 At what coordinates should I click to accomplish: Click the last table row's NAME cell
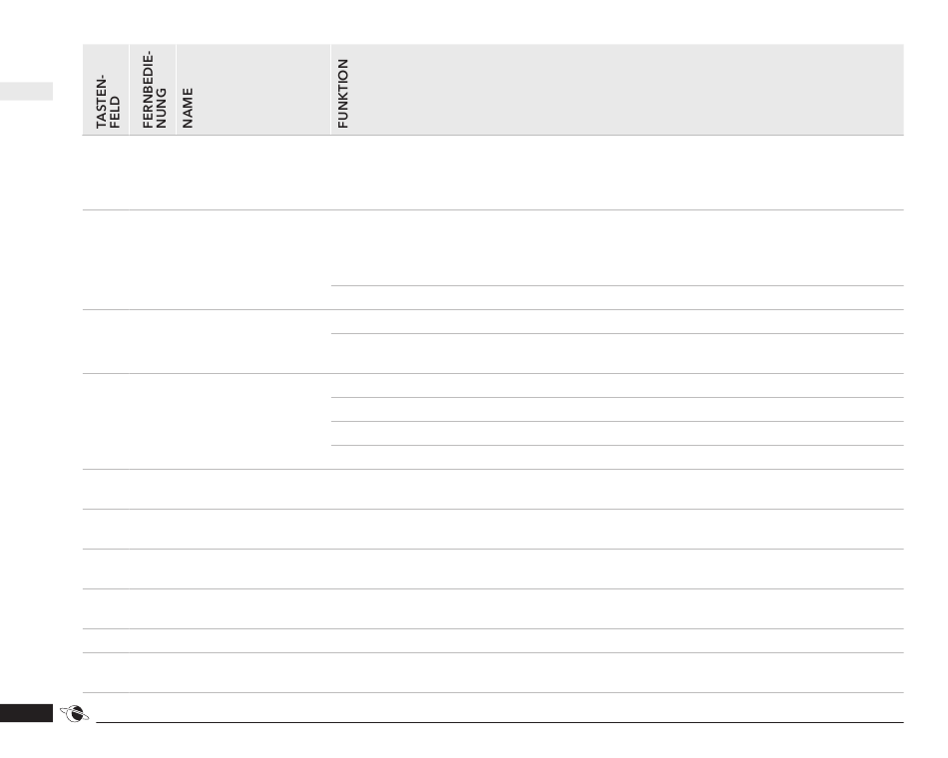click(253, 673)
